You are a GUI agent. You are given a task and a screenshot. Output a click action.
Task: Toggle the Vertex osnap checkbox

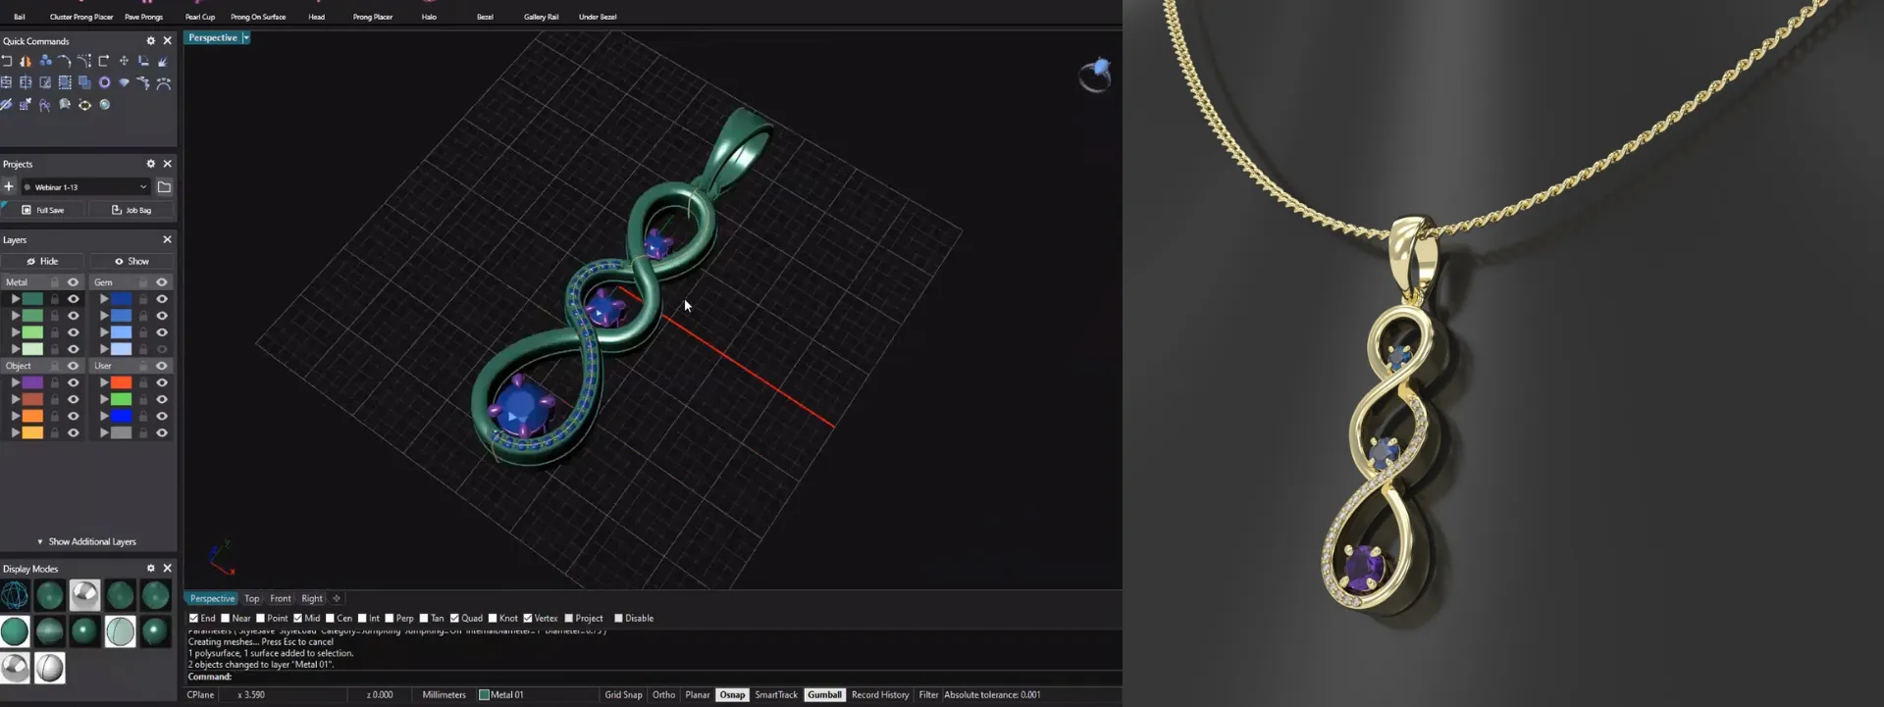(528, 619)
